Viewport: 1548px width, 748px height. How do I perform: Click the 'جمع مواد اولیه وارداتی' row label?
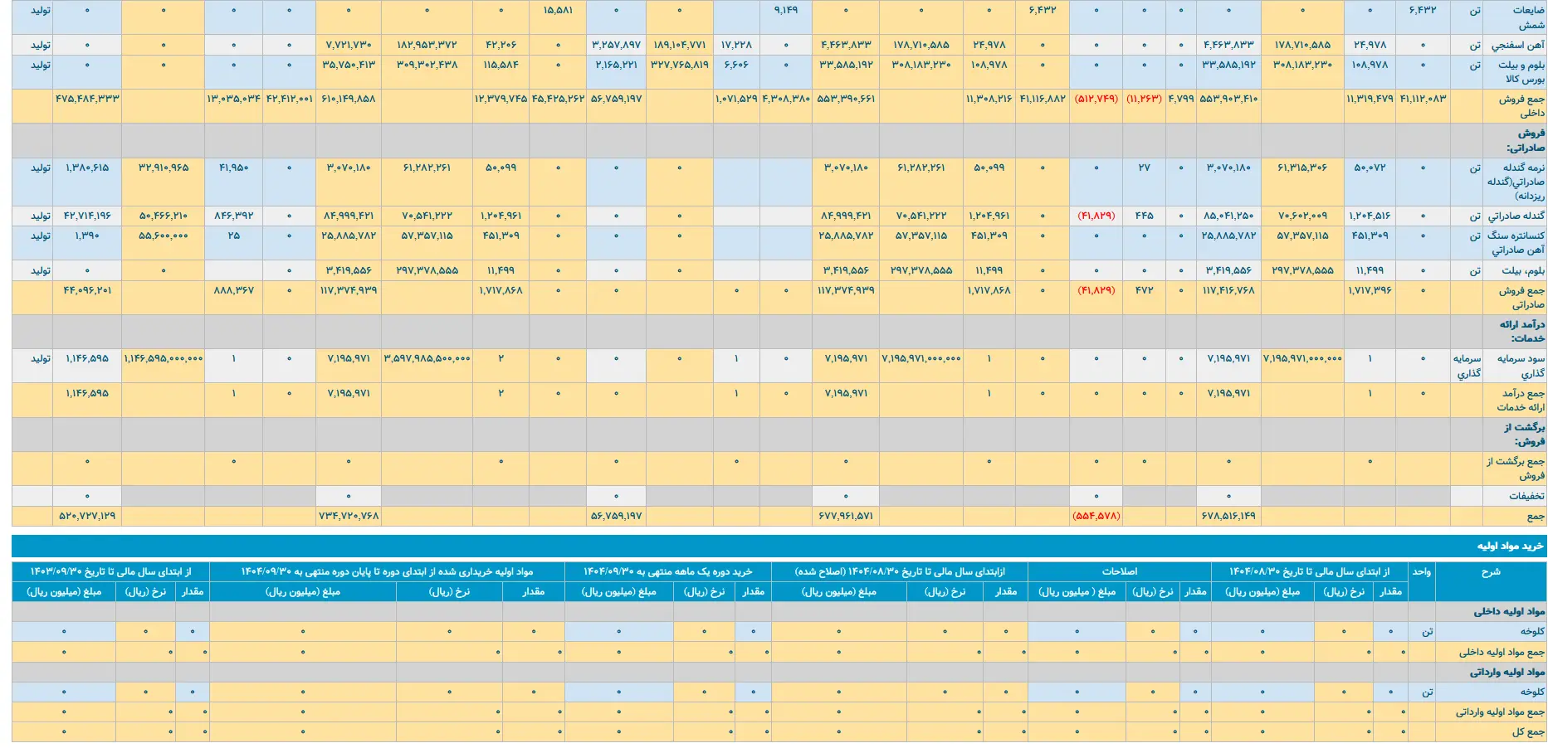coord(1499,712)
